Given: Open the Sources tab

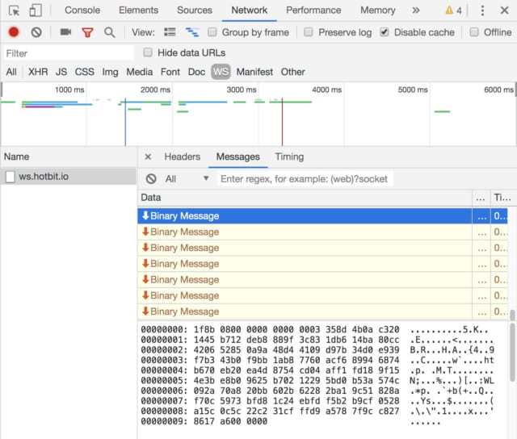Looking at the screenshot, I should pos(195,10).
